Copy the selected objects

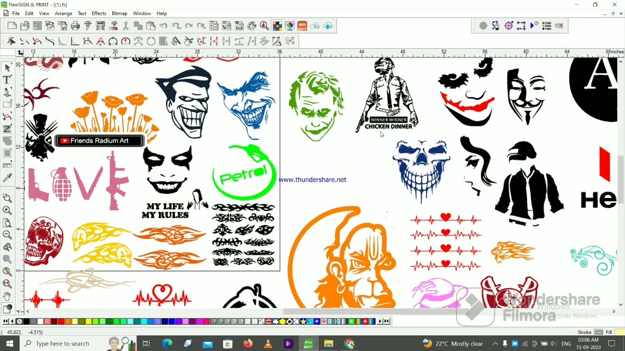138,26
